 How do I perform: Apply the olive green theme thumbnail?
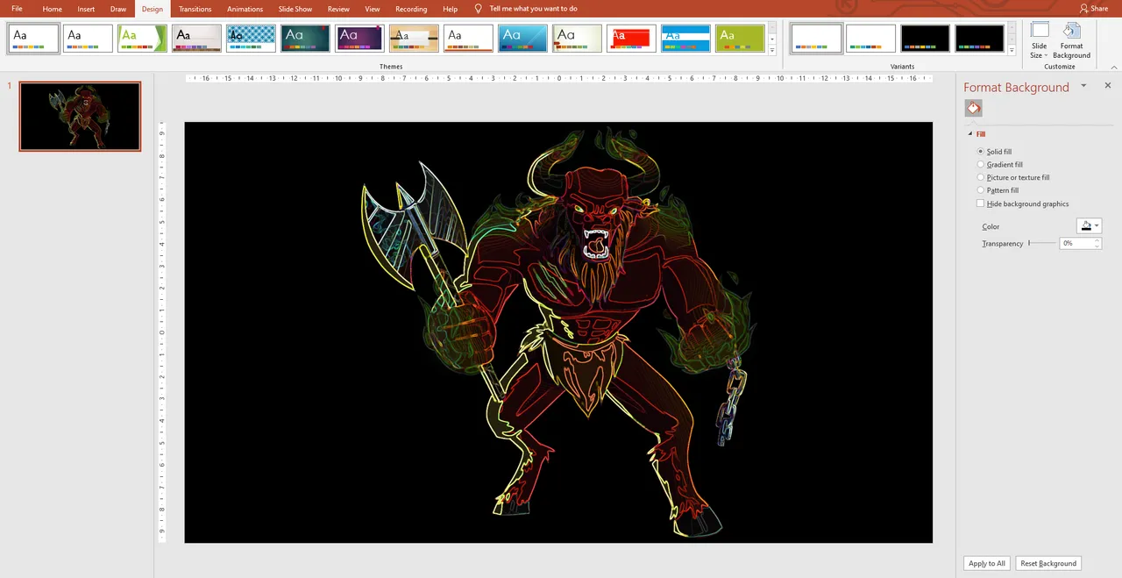pyautogui.click(x=740, y=38)
